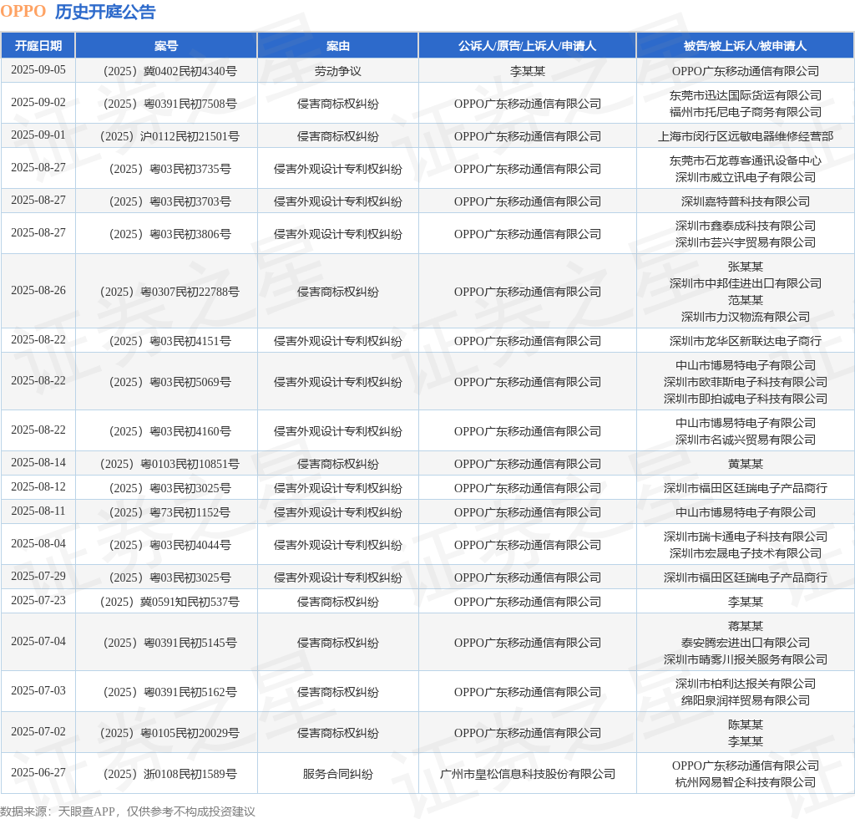This screenshot has width=855, height=819.
Task: Select case number (2025)粤0307民初22788号
Action: (x=169, y=292)
